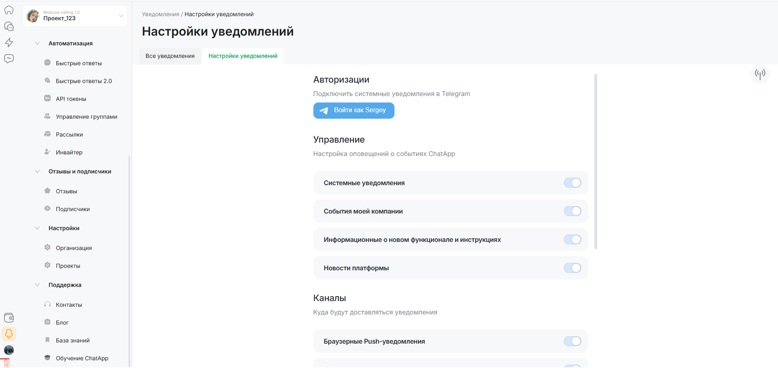This screenshot has width=778, height=368.
Task: Toggle the Новости платформы switch
Action: tap(572, 268)
